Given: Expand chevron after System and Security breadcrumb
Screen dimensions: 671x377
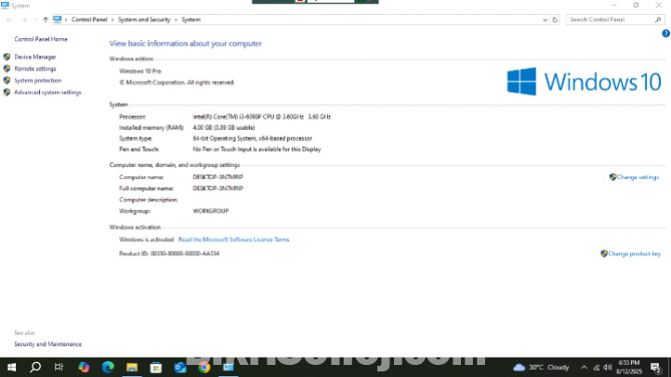Looking at the screenshot, I should pyautogui.click(x=176, y=19).
